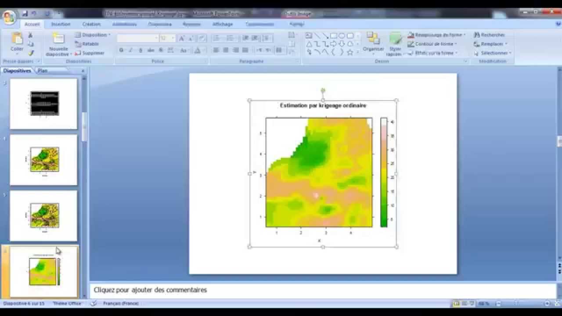Click the notes field 'Cliquez pour ajouter des commentaires'
Viewport: 562px width, 316px height.
click(x=323, y=290)
